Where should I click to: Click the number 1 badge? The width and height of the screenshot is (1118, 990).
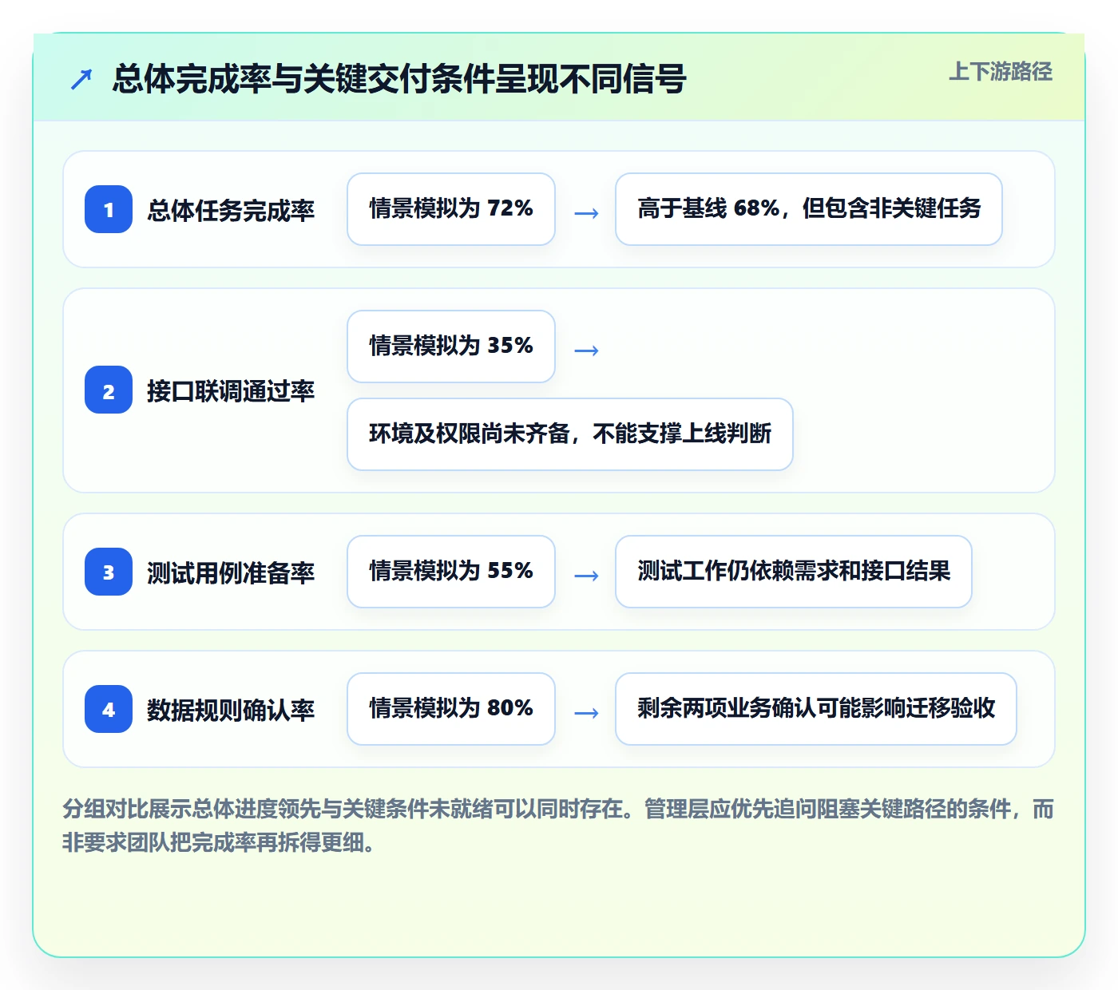tap(109, 209)
